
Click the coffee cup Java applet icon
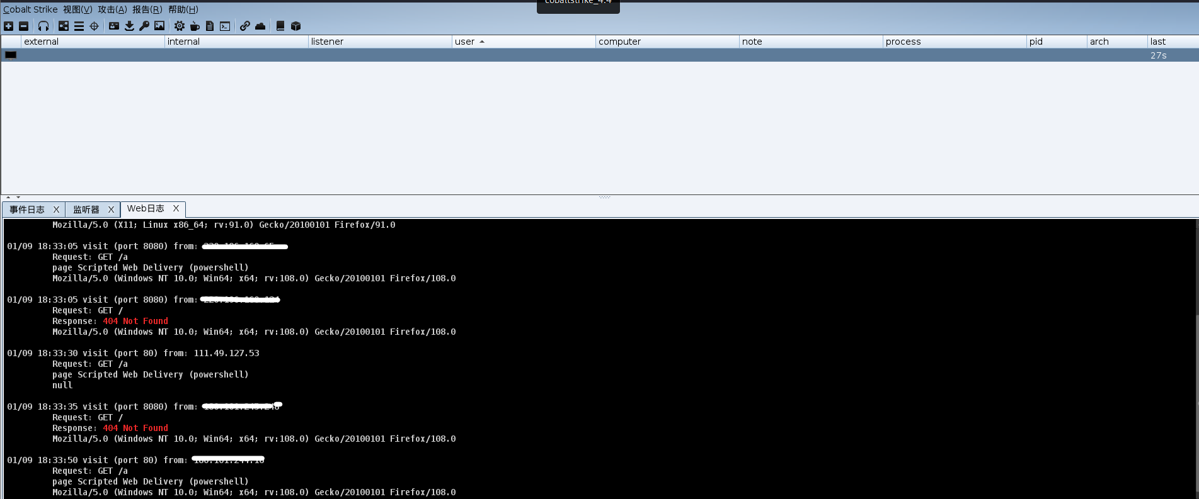195,26
